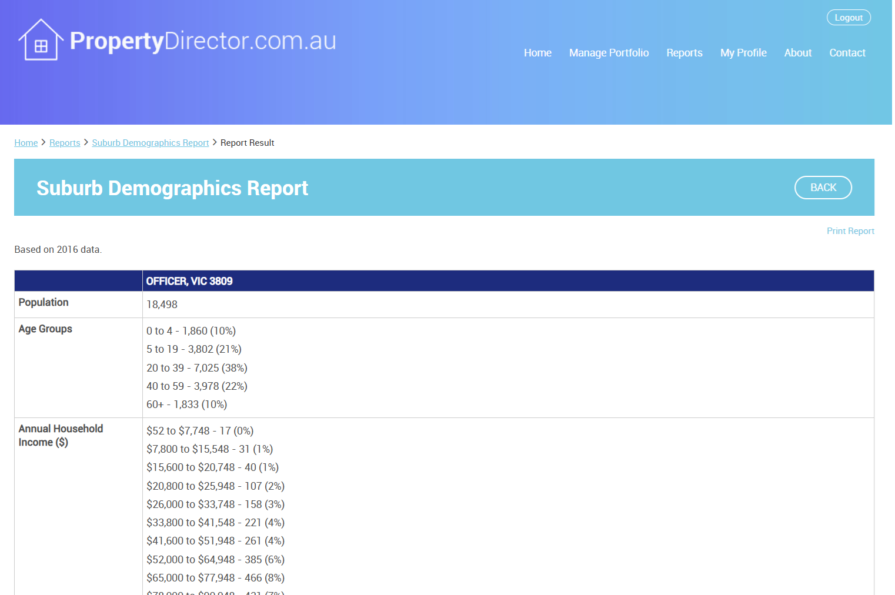This screenshot has width=895, height=595.
Task: Open the Manage Portfolio menu item
Action: click(x=608, y=53)
